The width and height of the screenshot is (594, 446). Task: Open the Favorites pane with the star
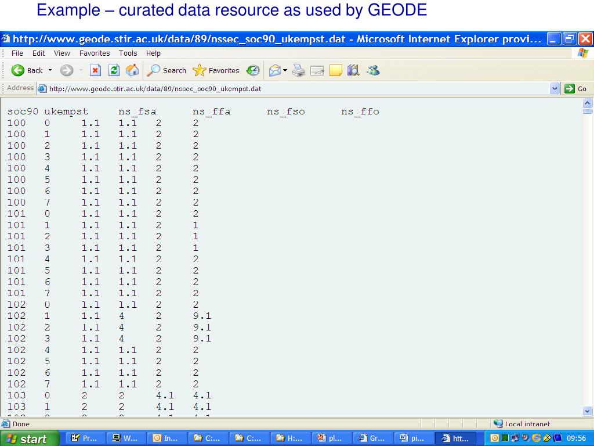point(216,70)
